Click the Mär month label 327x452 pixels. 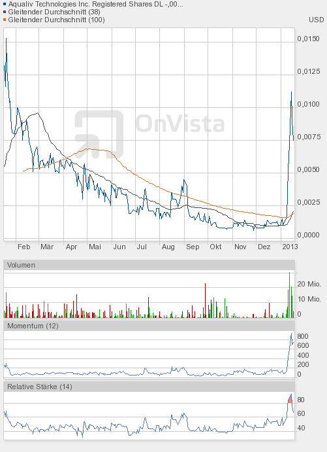point(47,247)
